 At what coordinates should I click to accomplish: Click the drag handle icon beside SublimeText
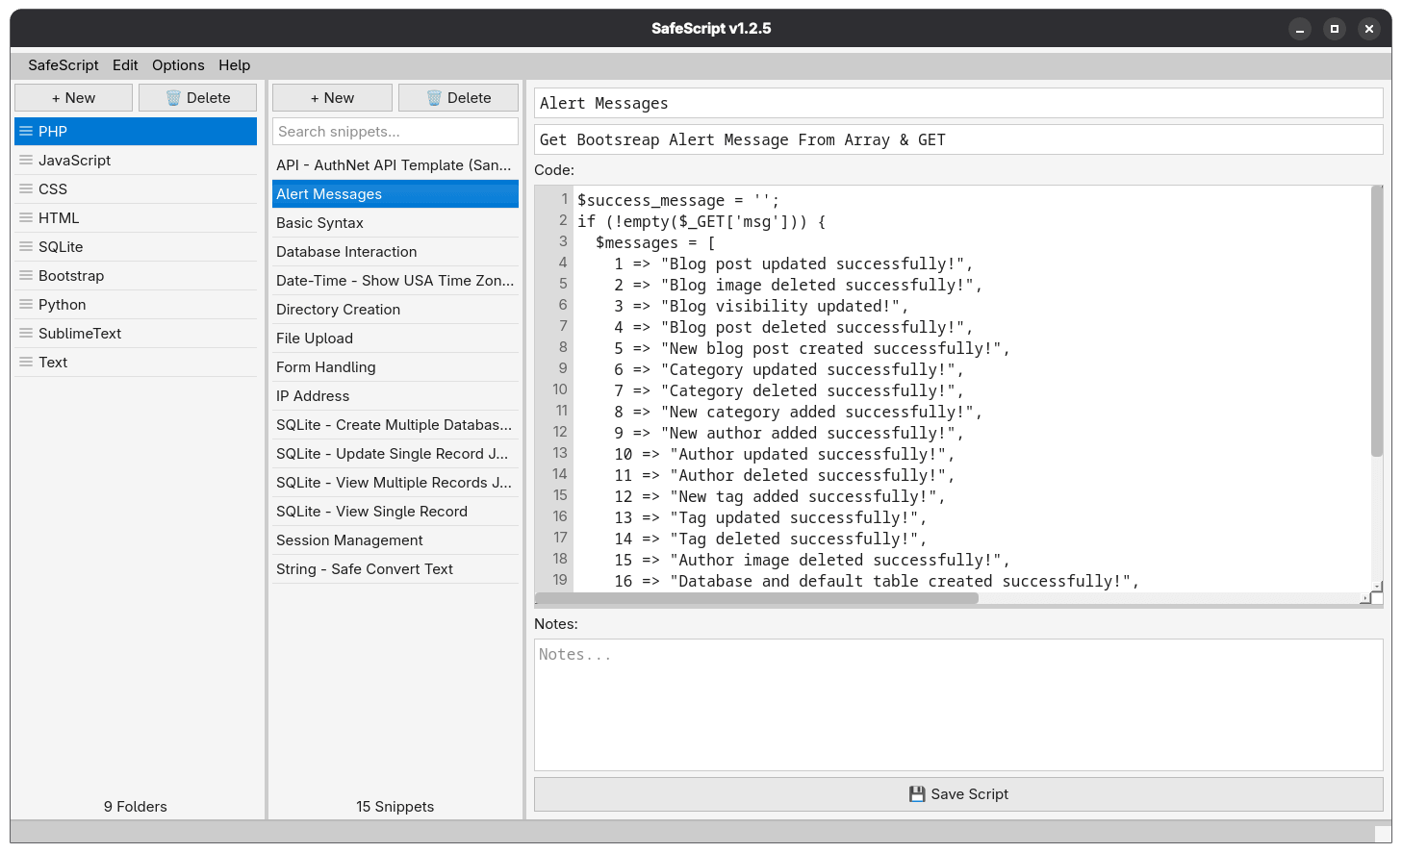29,333
